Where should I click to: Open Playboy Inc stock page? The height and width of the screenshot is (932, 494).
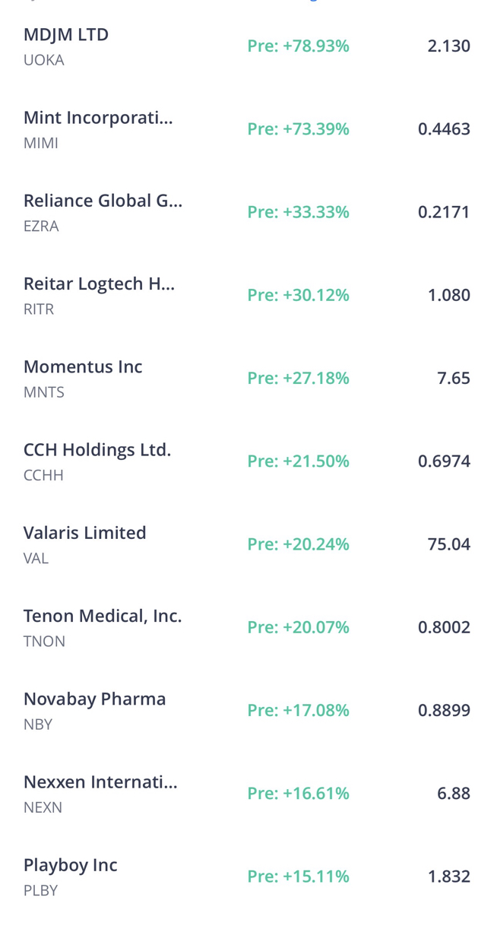pos(247,876)
